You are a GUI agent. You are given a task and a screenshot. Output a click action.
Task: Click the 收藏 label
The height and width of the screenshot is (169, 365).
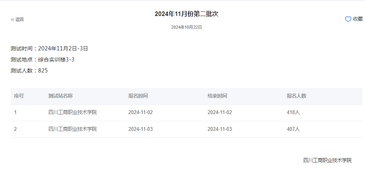pos(358,19)
